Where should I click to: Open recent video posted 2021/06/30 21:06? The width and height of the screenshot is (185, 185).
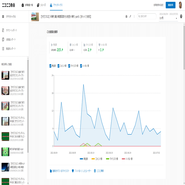[13, 106]
